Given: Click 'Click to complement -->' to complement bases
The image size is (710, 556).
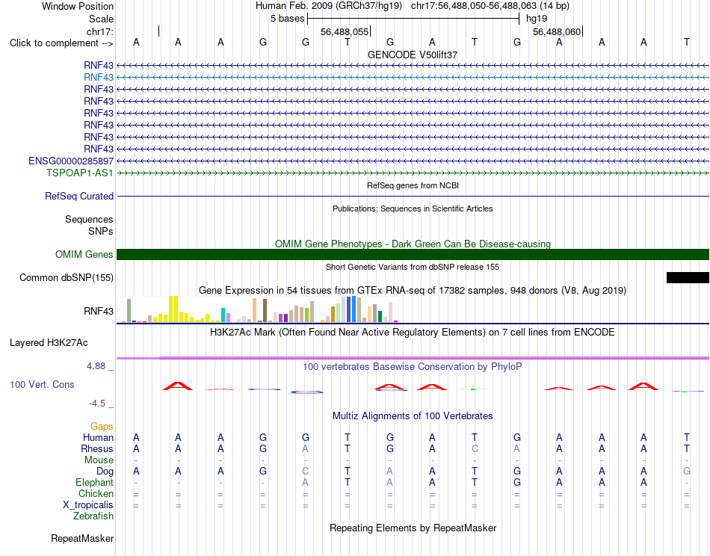Looking at the screenshot, I should pos(61,43).
